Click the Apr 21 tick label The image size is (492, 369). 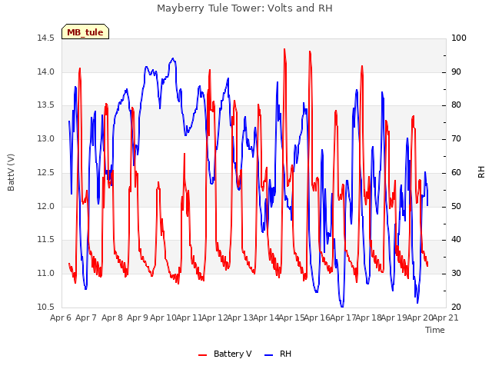pyautogui.click(x=445, y=317)
